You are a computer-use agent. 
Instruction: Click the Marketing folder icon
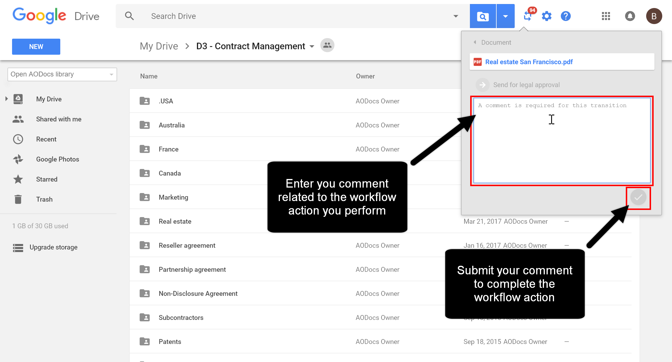point(145,197)
